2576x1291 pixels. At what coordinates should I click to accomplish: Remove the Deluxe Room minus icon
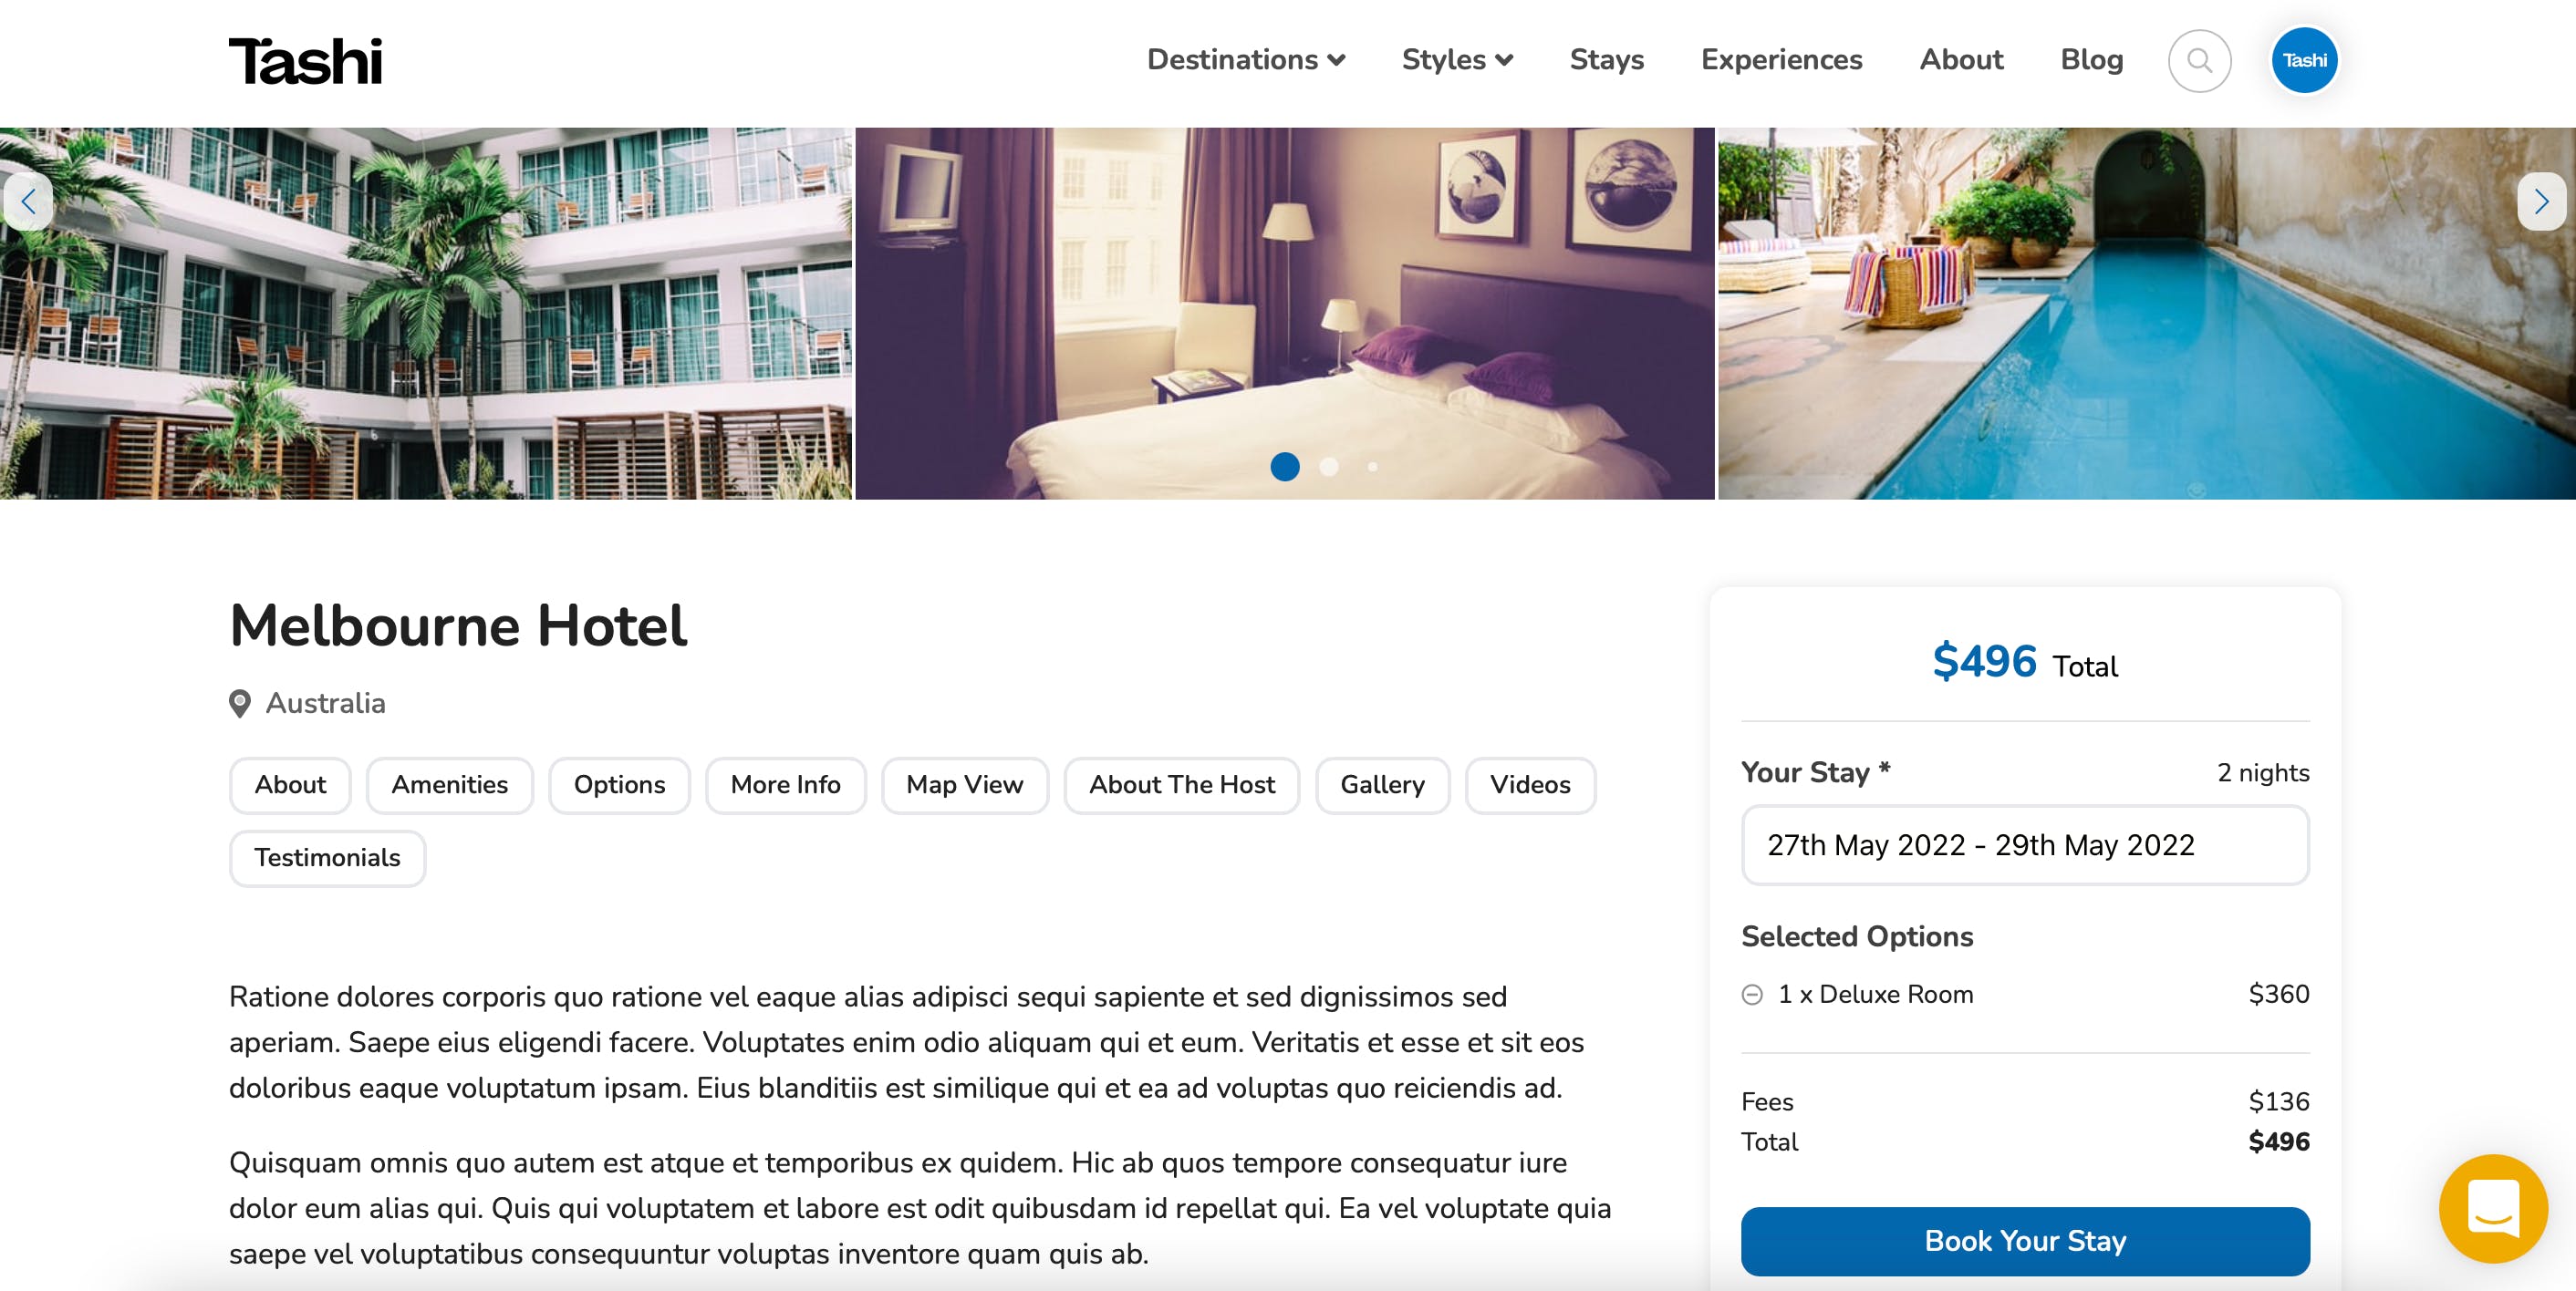(x=1752, y=996)
